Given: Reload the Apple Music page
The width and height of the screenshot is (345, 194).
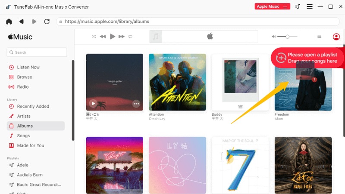Looking at the screenshot, I should coord(47,22).
